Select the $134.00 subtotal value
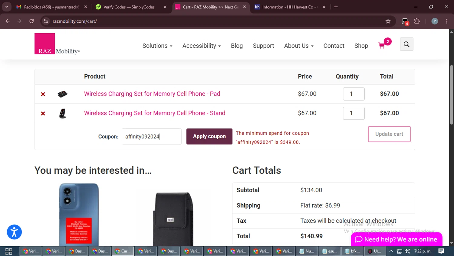The height and width of the screenshot is (256, 454). tap(311, 190)
